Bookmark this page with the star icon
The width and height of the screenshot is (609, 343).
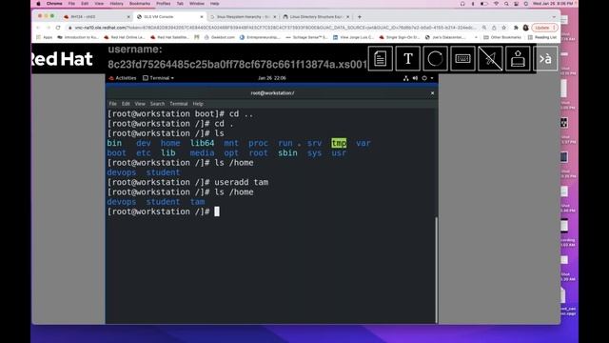click(503, 28)
